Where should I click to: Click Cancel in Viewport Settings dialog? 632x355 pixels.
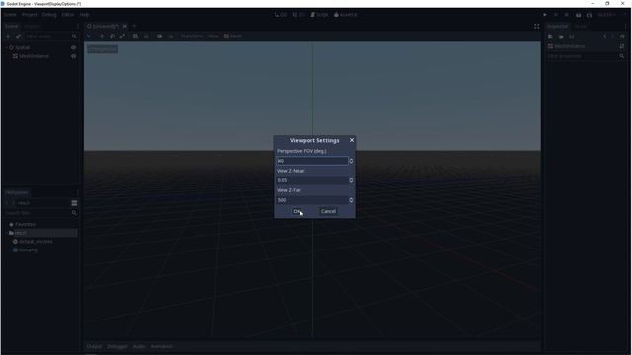coord(328,211)
